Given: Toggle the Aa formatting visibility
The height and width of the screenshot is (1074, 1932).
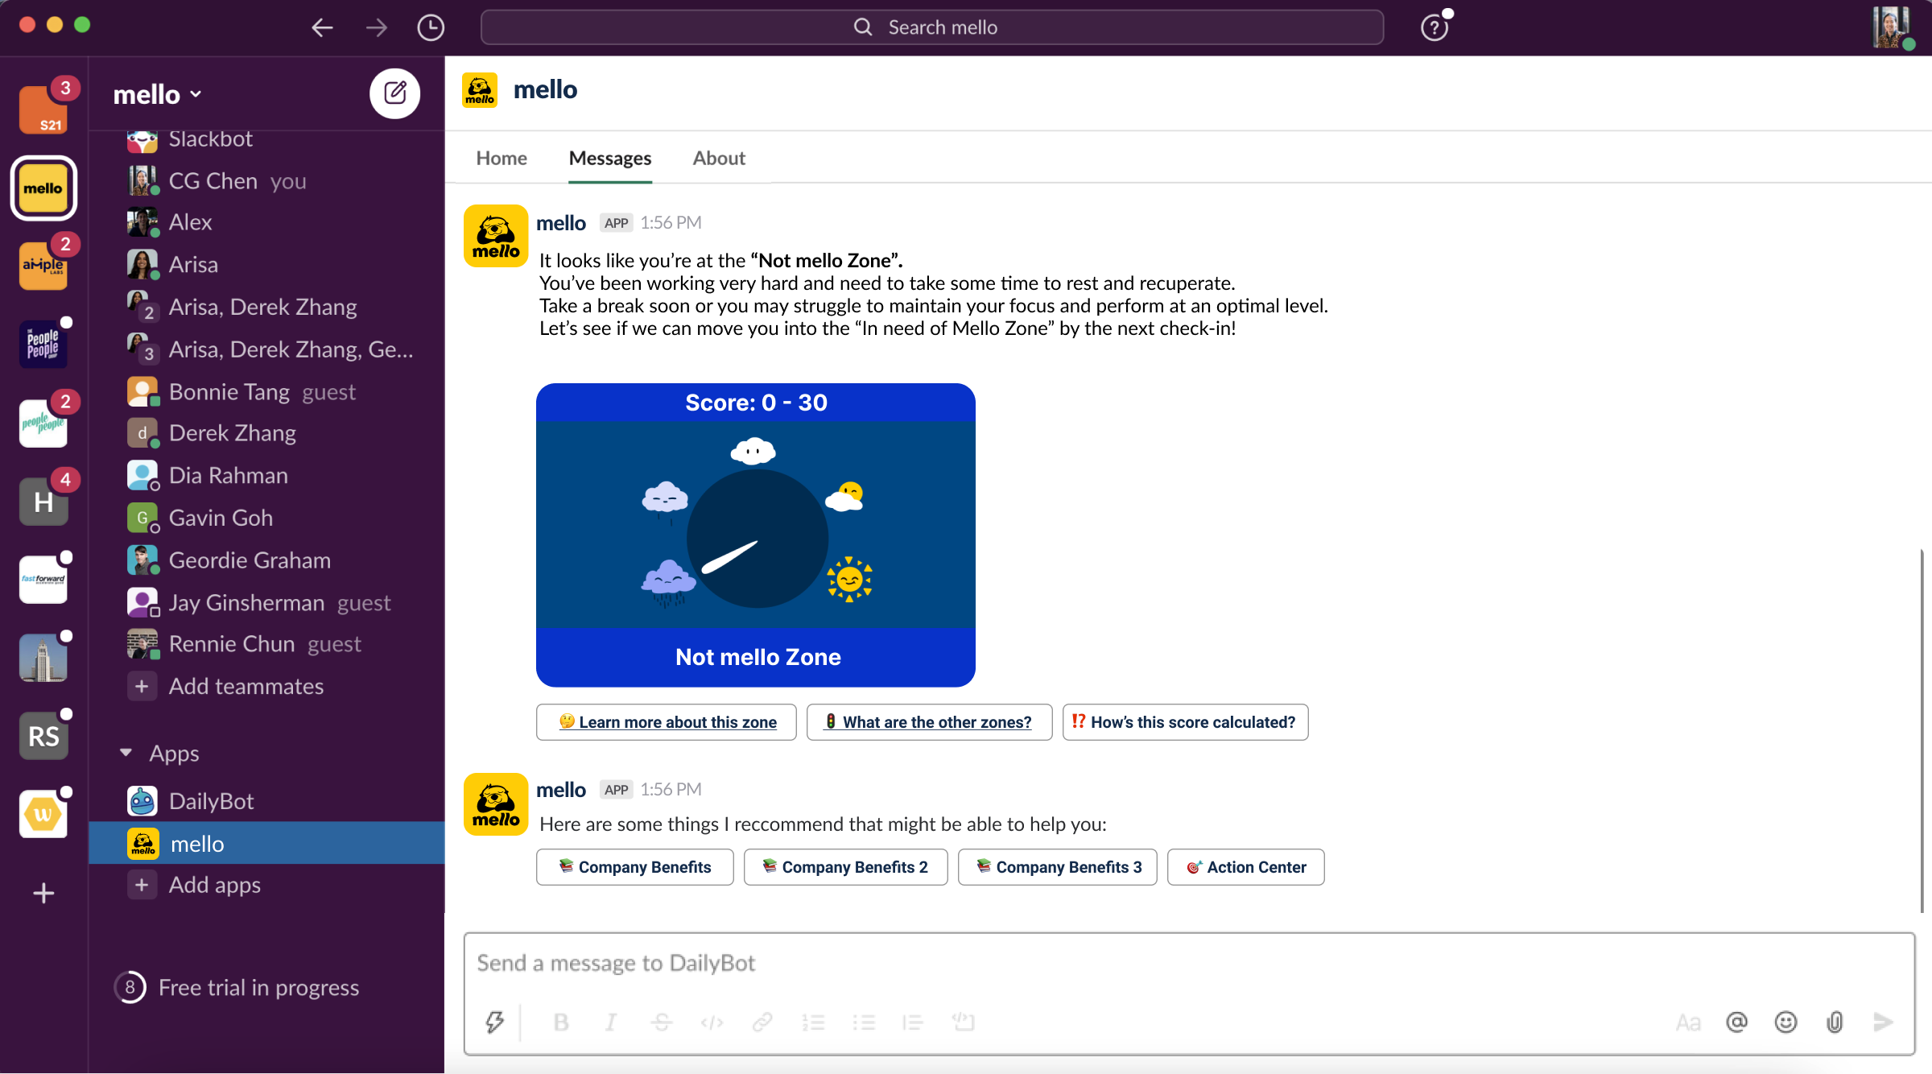Looking at the screenshot, I should pyautogui.click(x=1688, y=1022).
